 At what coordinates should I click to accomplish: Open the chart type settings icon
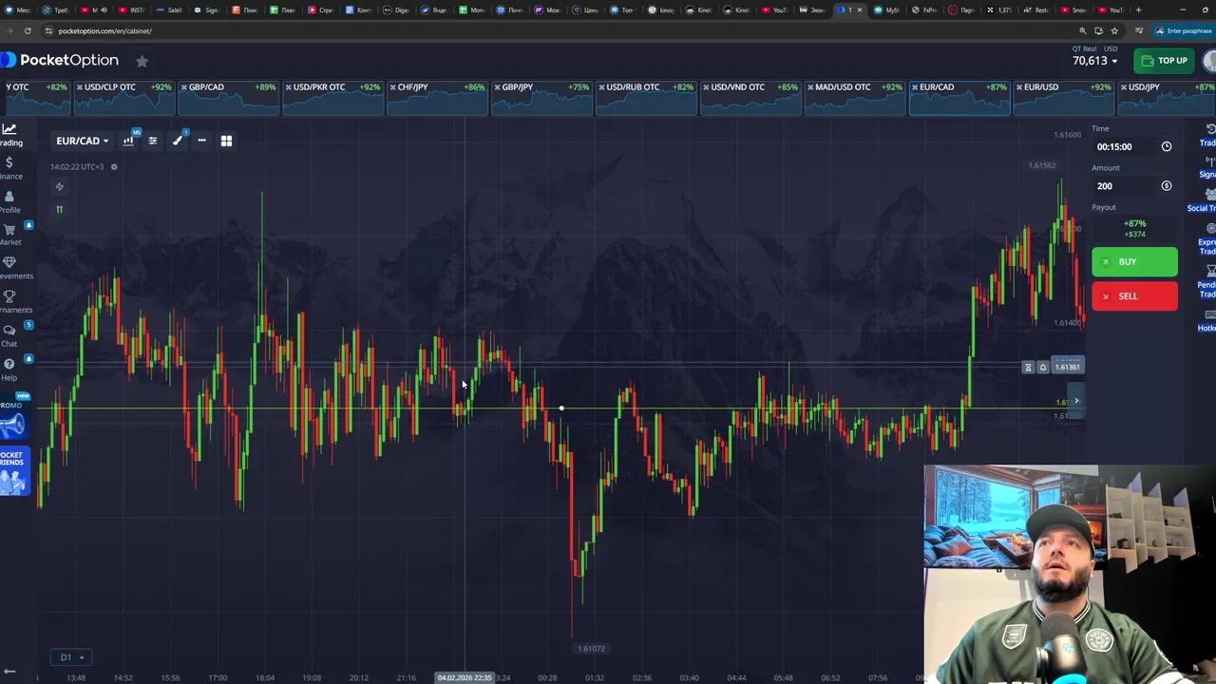128,141
